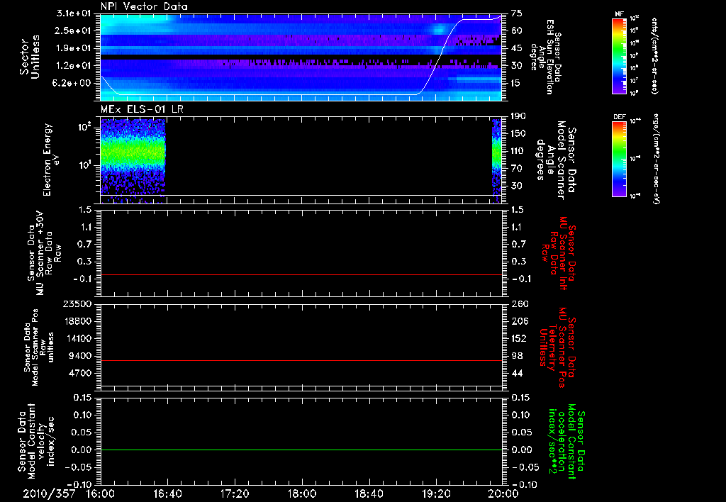Click the 9400 scanner position tick label

tap(81, 356)
